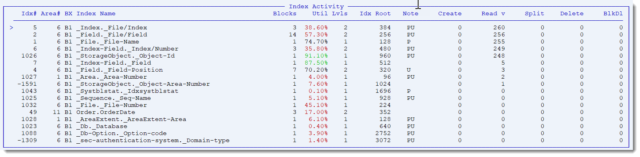Select the _Systblstat._Idxsystblstat row
The height and width of the screenshot is (157, 640).
click(127, 91)
